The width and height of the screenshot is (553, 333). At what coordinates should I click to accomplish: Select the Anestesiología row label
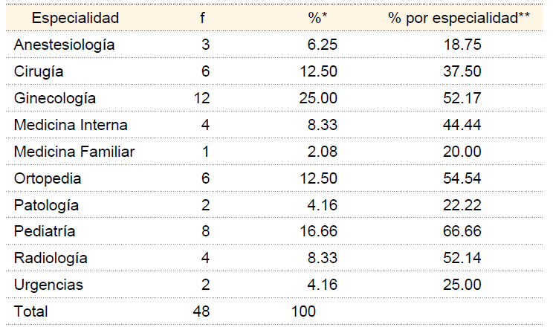point(64,45)
